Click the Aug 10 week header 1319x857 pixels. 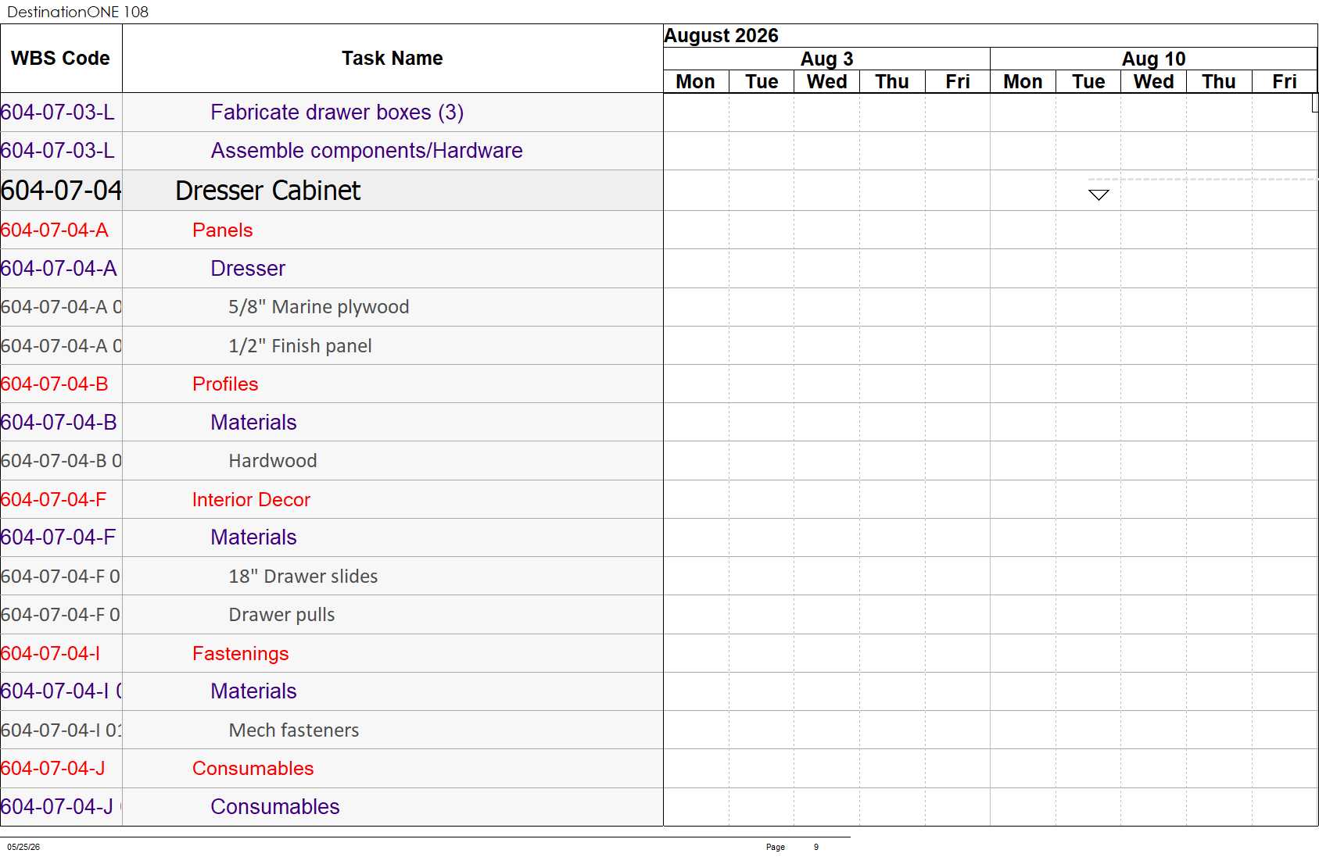1153,59
